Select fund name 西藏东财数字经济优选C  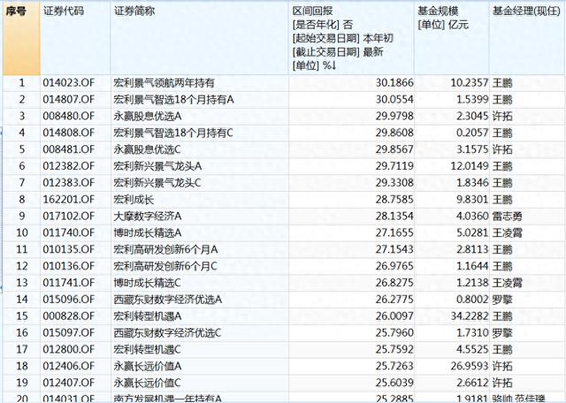click(167, 332)
